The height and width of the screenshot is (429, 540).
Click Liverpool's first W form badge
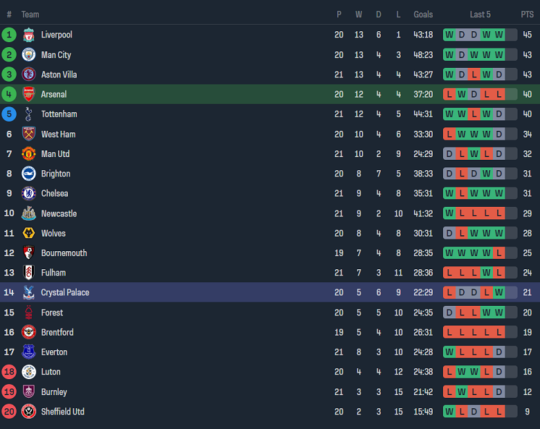coord(449,35)
